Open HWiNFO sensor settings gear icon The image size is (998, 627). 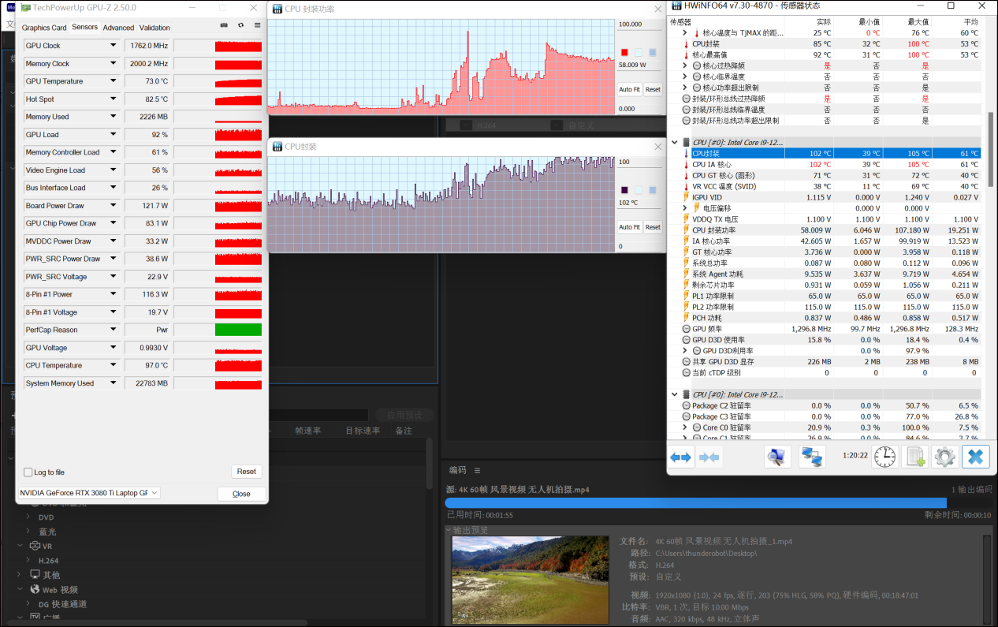944,457
